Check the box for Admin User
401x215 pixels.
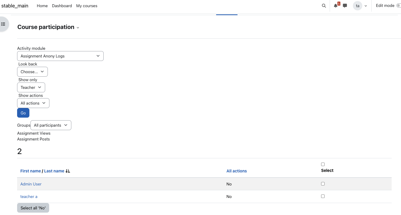(323, 184)
